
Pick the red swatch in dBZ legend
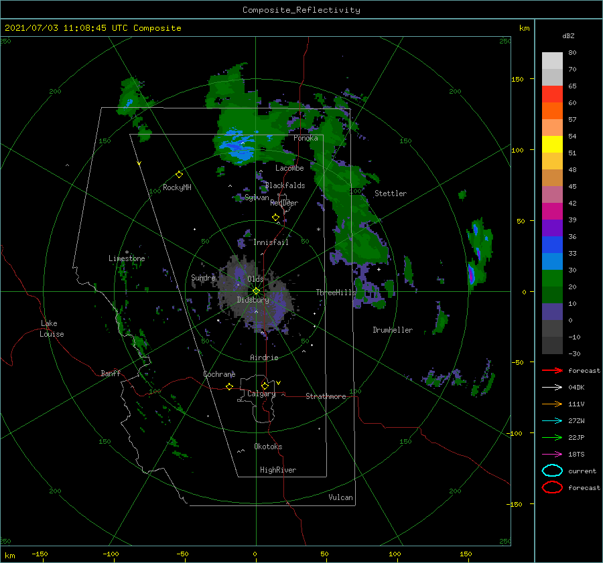(552, 94)
